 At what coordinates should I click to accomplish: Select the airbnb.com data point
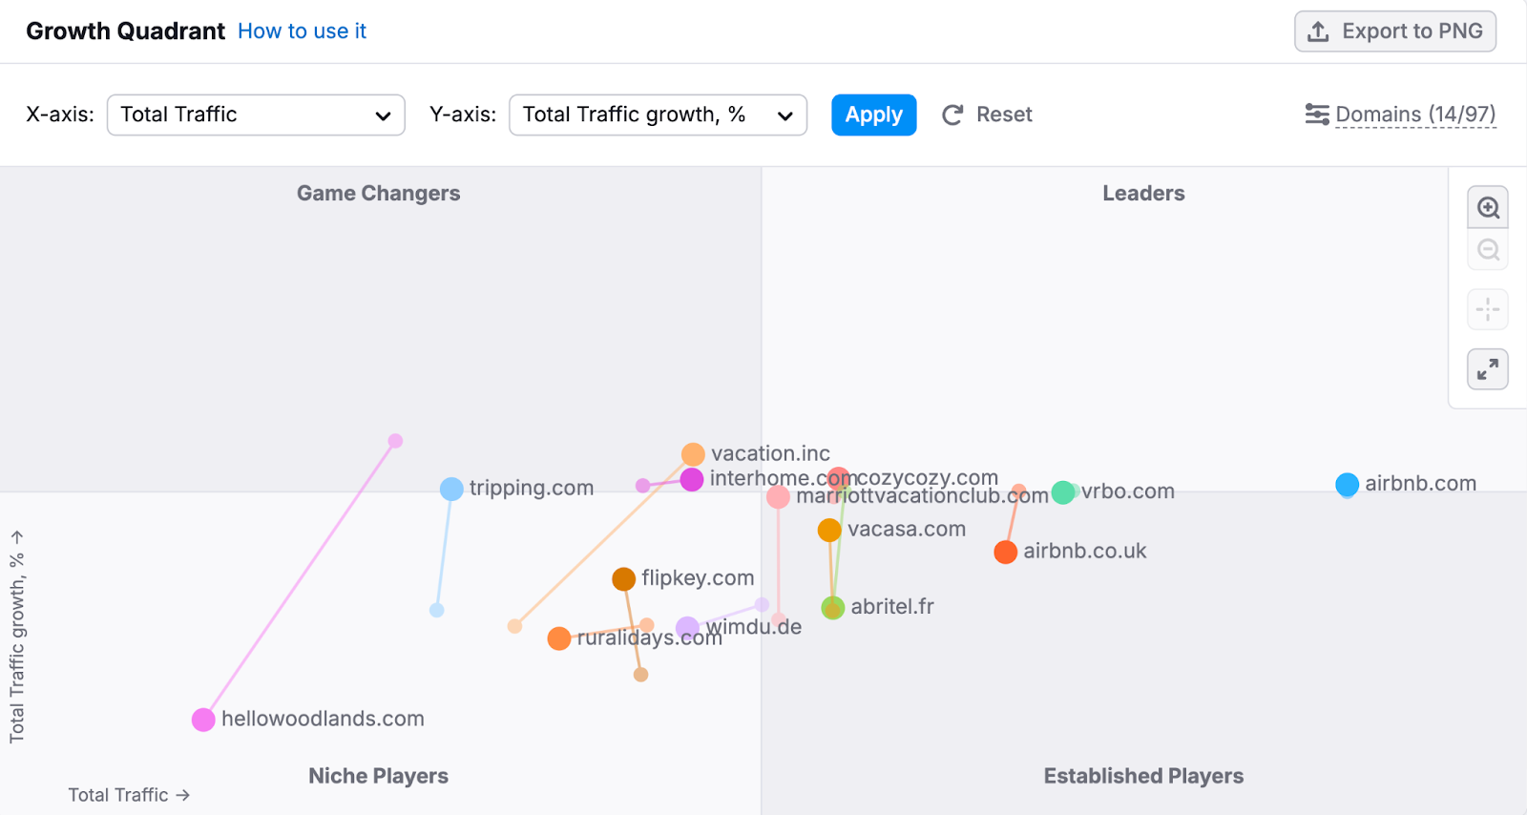[x=1348, y=485]
